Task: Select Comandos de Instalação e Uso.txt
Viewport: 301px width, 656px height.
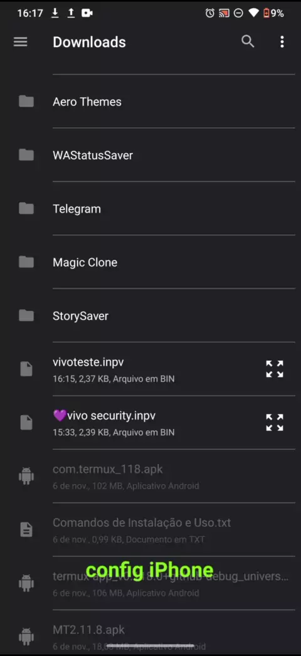Action: (150, 530)
